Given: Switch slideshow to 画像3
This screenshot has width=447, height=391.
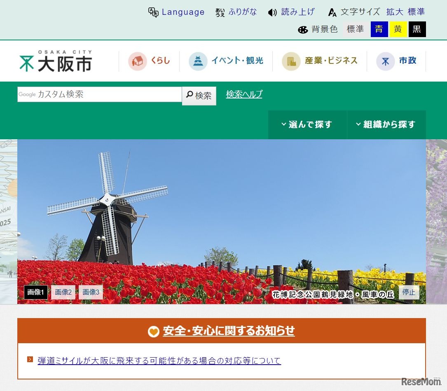Looking at the screenshot, I should pyautogui.click(x=90, y=292).
